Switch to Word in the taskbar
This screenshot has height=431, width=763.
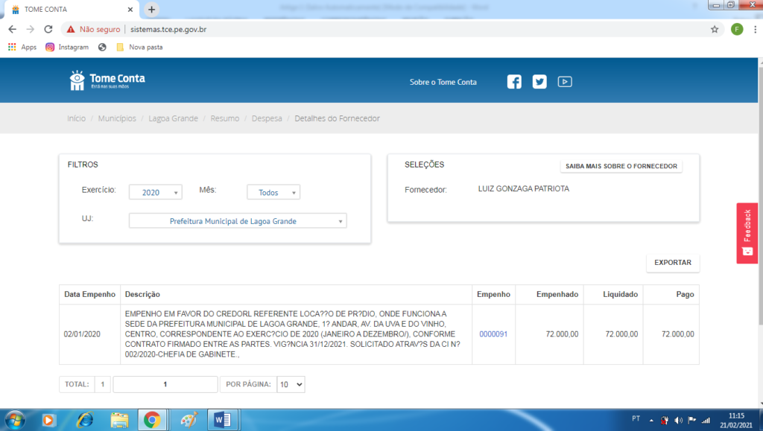click(223, 420)
